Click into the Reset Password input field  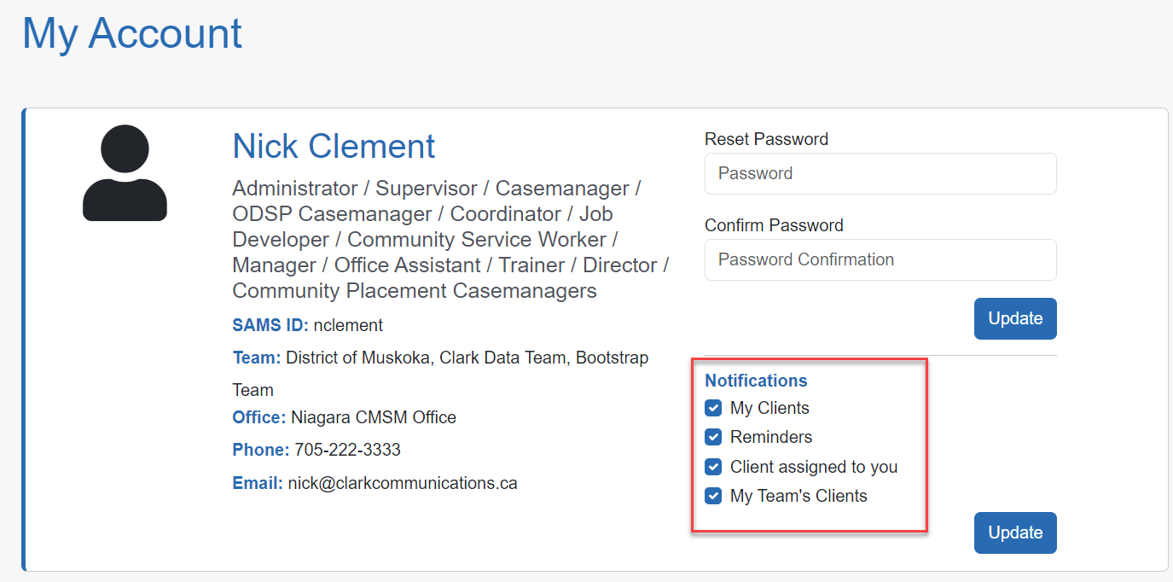pos(880,174)
